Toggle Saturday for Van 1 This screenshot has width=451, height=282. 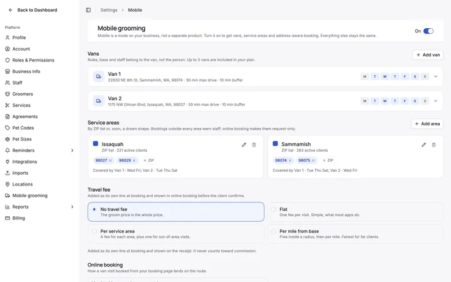click(415, 76)
